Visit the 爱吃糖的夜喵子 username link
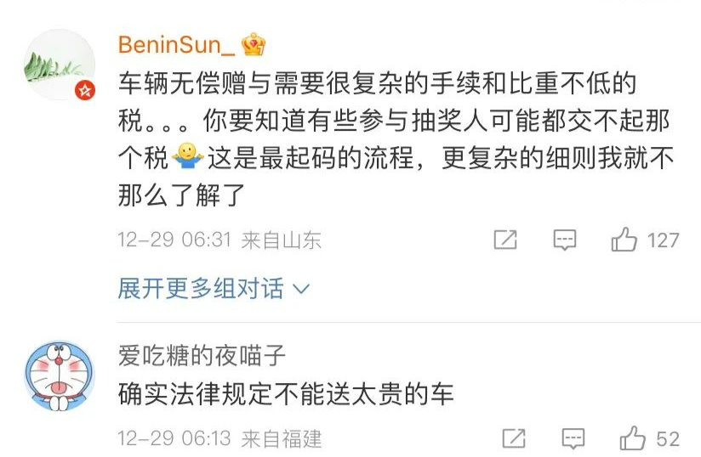Viewport: 701px width, 457px height. [202, 354]
